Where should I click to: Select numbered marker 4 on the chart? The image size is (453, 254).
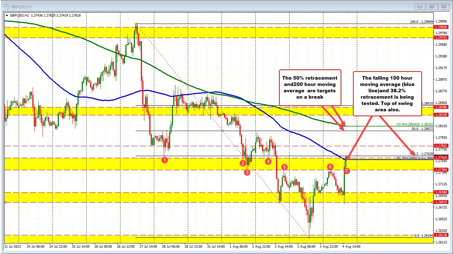click(268, 161)
